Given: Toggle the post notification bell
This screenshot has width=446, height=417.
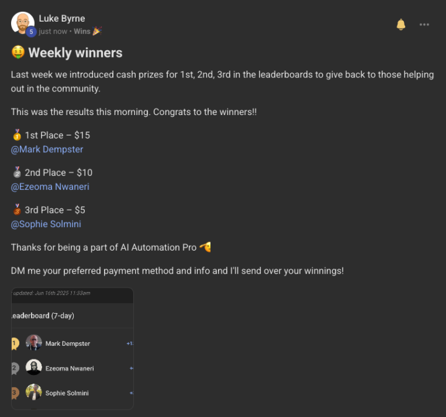Looking at the screenshot, I should pos(401,24).
